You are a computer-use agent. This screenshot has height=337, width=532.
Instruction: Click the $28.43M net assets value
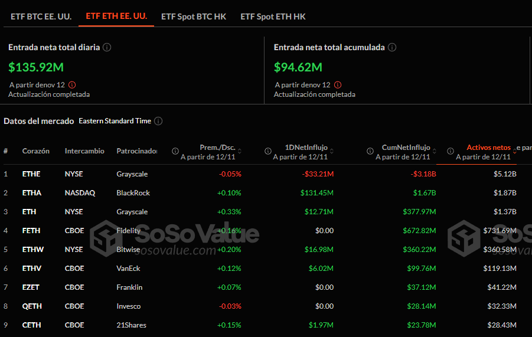502,325
